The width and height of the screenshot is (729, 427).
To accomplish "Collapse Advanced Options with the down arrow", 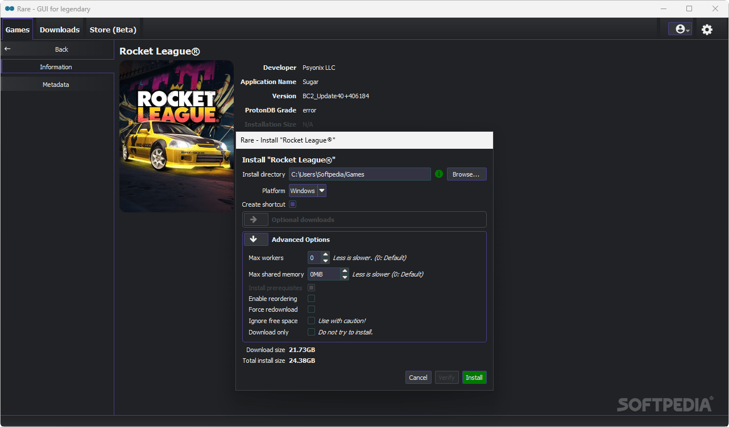I will (x=256, y=240).
